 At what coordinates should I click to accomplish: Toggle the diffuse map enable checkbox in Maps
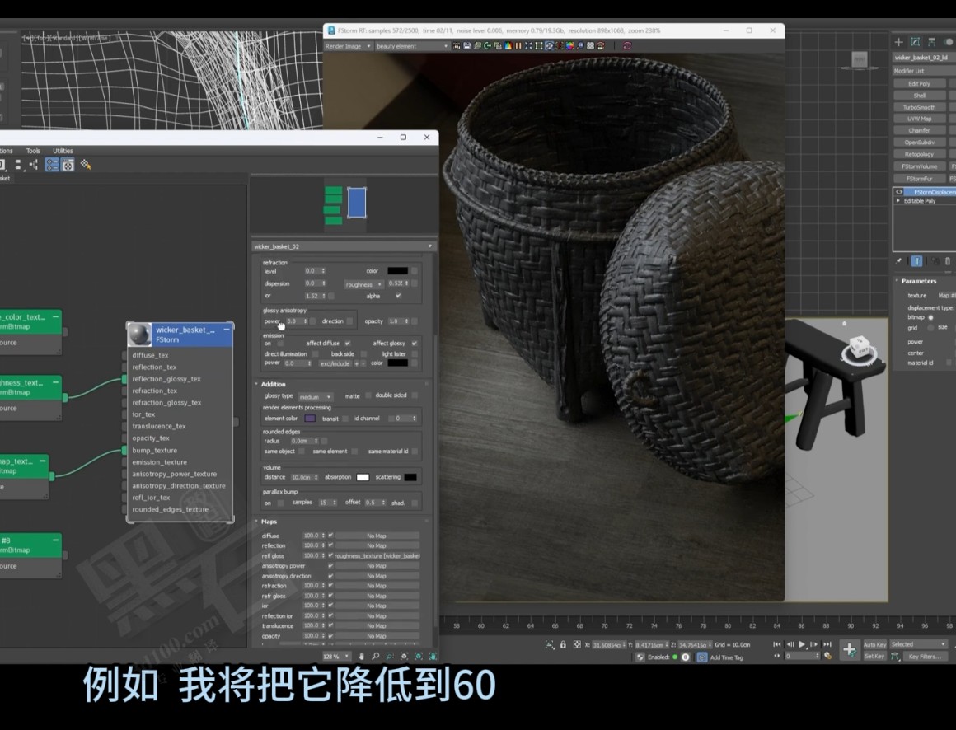point(330,536)
